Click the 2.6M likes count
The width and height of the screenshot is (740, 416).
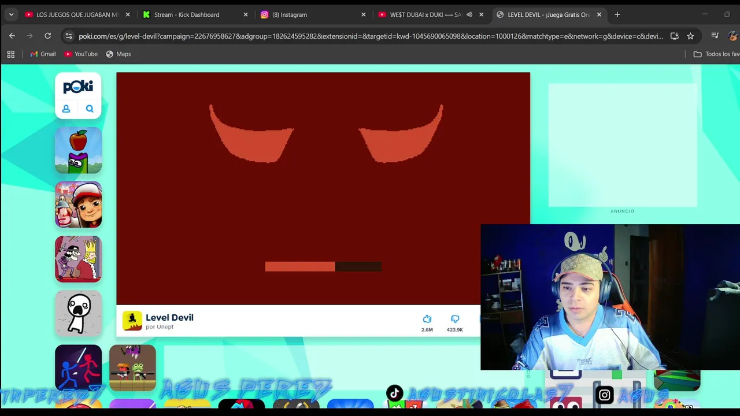427,329
